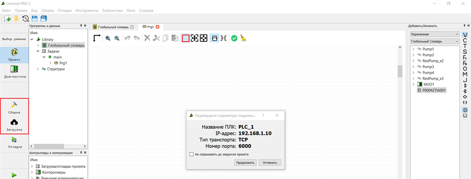The width and height of the screenshot is (471, 179).
Task: Open Диагностика mode in sidebar
Action: coord(15,72)
